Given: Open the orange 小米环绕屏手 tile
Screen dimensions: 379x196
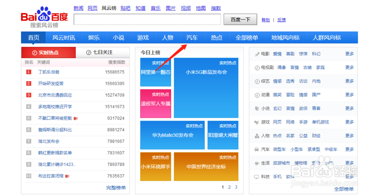Looking at the screenshot, I should 156,166.
